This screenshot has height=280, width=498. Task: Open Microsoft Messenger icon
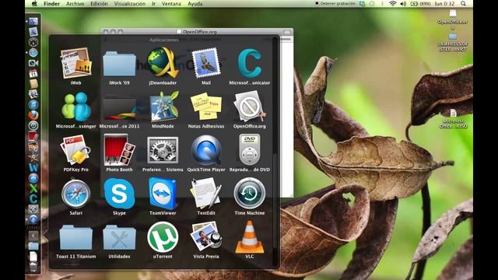[76, 107]
